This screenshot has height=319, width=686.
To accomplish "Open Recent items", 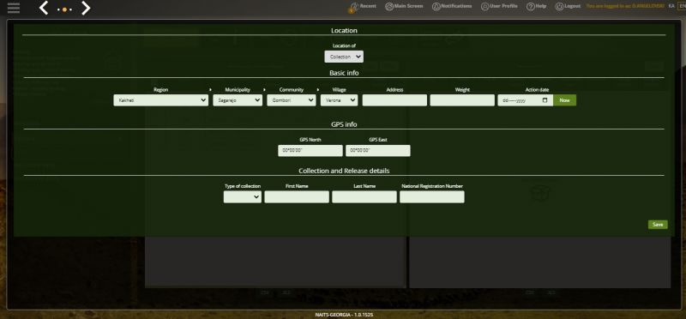I will pyautogui.click(x=363, y=7).
